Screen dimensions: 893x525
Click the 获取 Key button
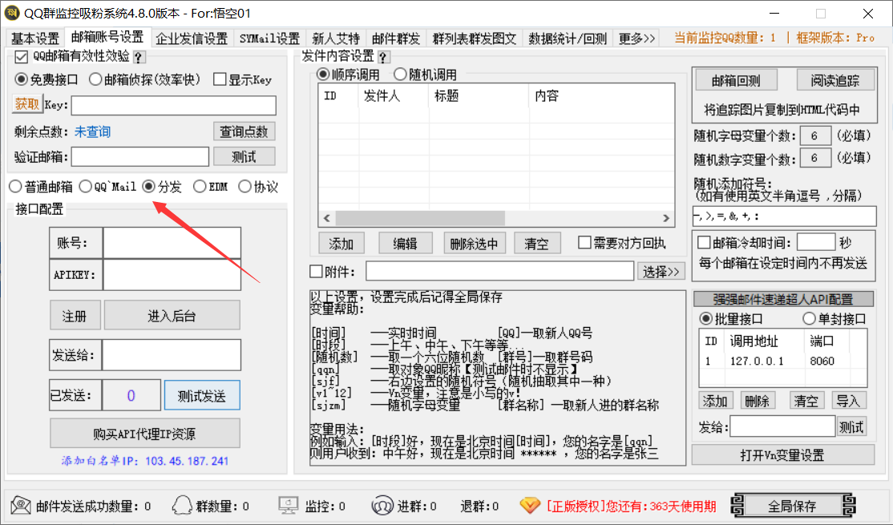tap(26, 104)
